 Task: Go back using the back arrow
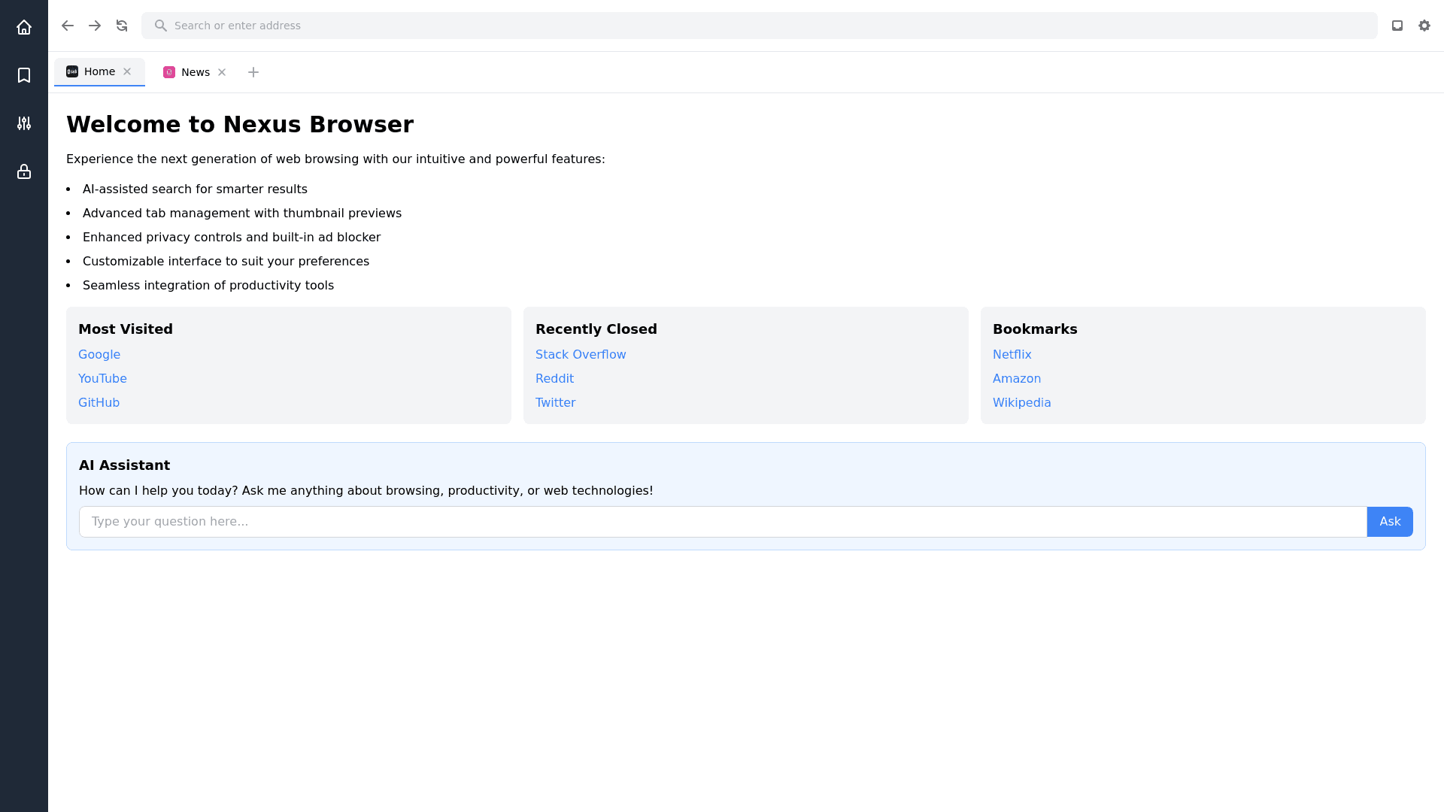[x=68, y=26]
